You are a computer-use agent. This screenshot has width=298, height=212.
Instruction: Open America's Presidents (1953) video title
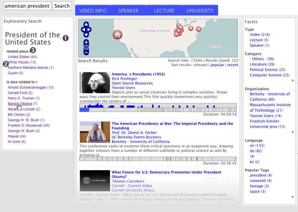(x=138, y=74)
